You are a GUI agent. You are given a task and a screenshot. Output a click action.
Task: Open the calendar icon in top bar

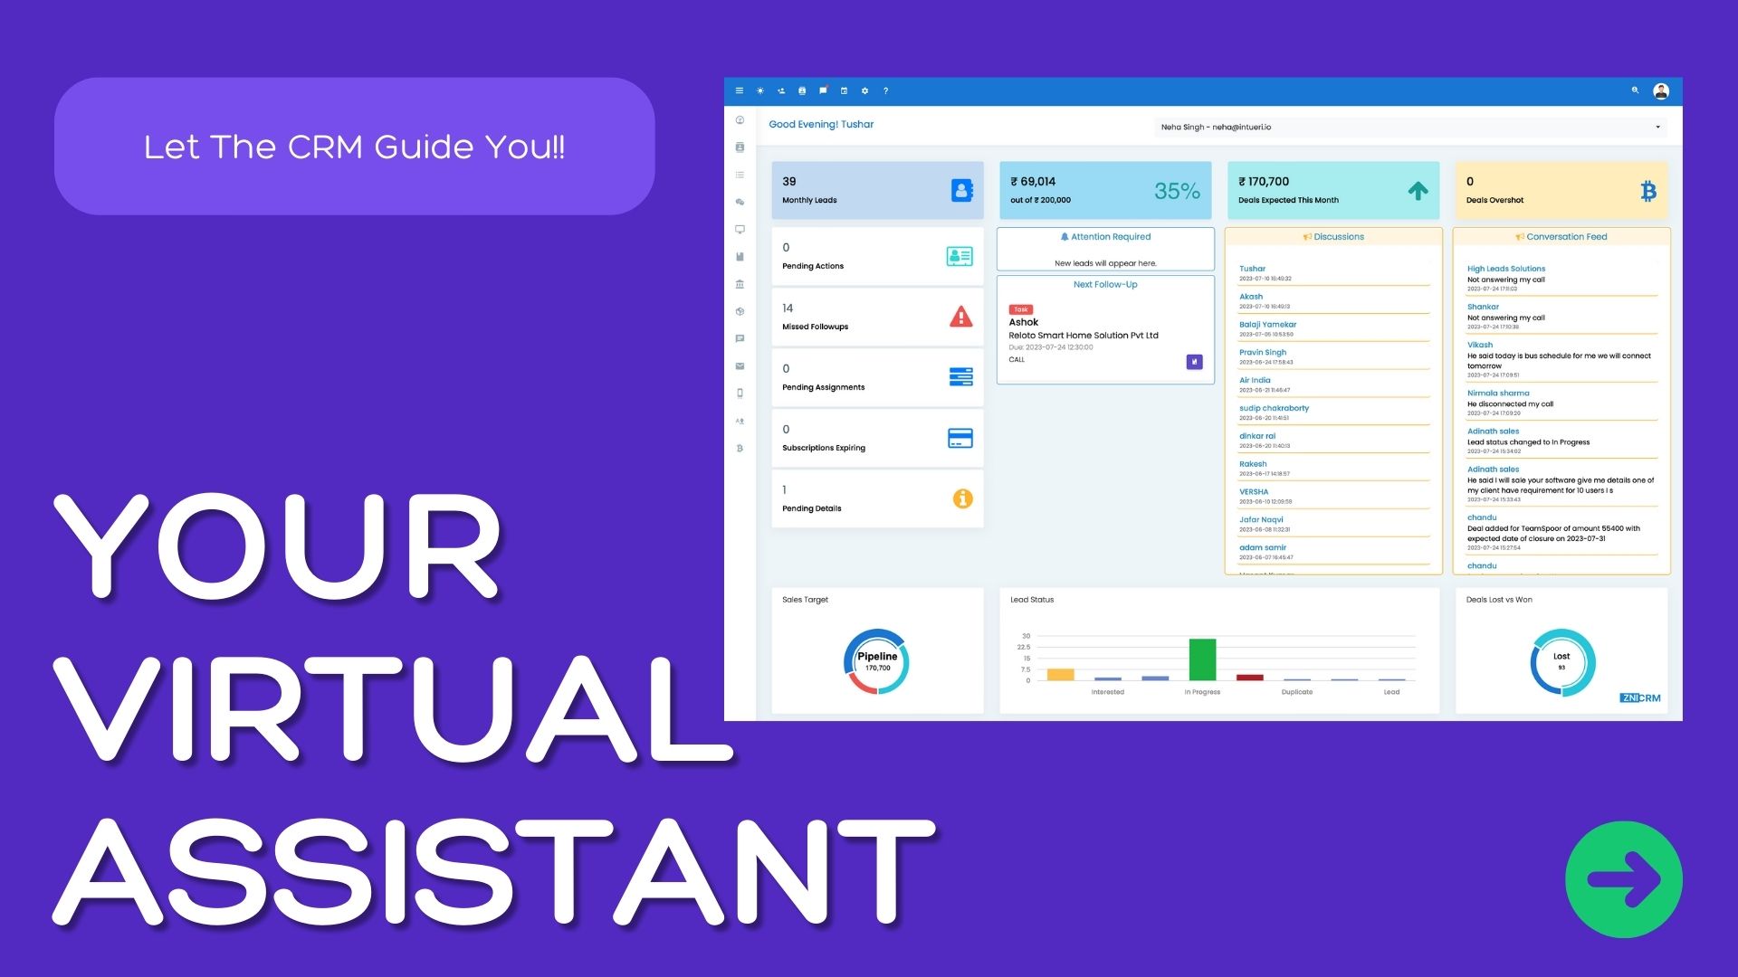tap(844, 90)
